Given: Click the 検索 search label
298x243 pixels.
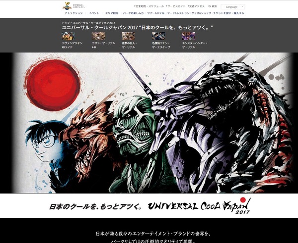Looking at the screenshot, I should 215,6.
